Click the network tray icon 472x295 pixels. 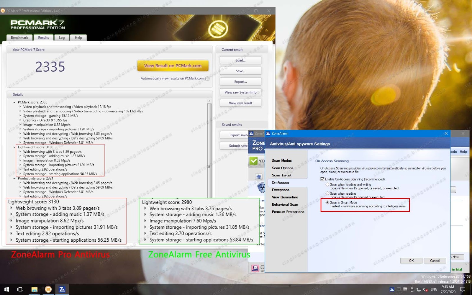(419, 289)
